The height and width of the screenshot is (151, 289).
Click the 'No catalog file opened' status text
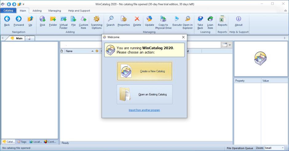click(16, 148)
